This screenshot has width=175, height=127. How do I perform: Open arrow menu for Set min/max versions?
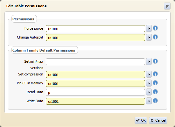coord(149,61)
